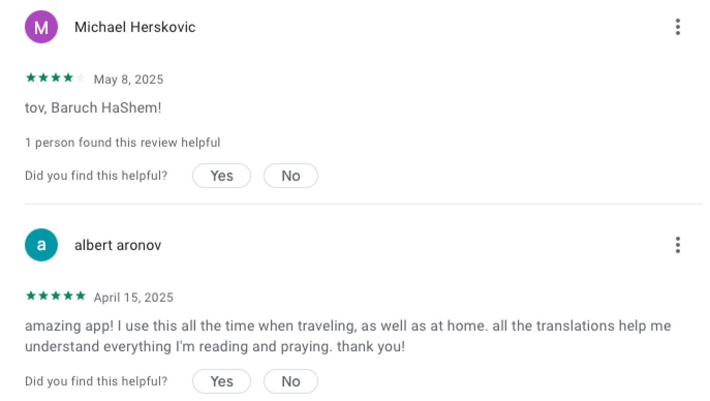This screenshot has width=710, height=401.
Task: Select No for albert aronov's review
Action: 290,381
